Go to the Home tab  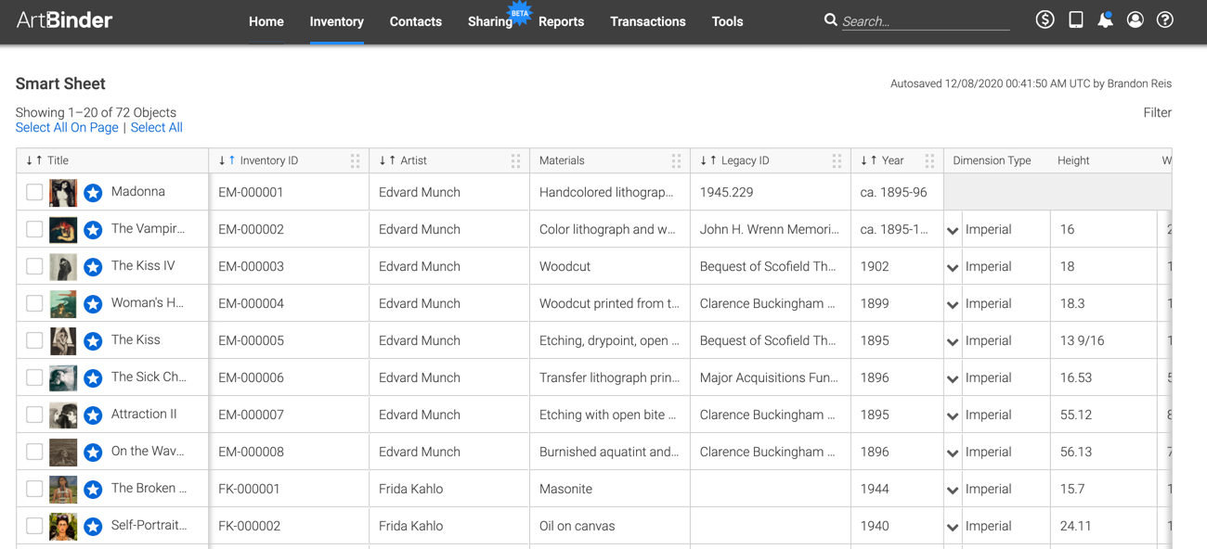(x=266, y=21)
